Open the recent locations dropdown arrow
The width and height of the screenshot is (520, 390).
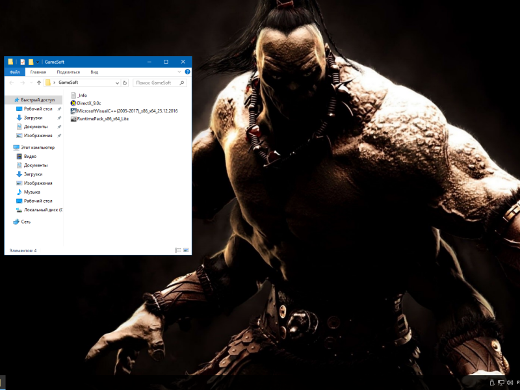[x=31, y=83]
